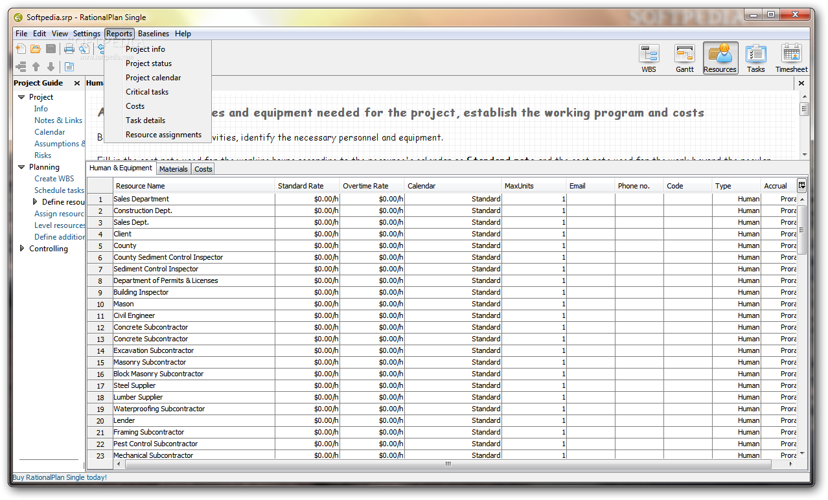Choose Project calendar report

[x=157, y=78]
